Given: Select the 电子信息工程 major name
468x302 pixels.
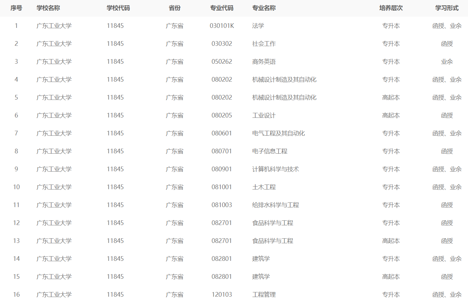Looking at the screenshot, I should coord(270,151).
